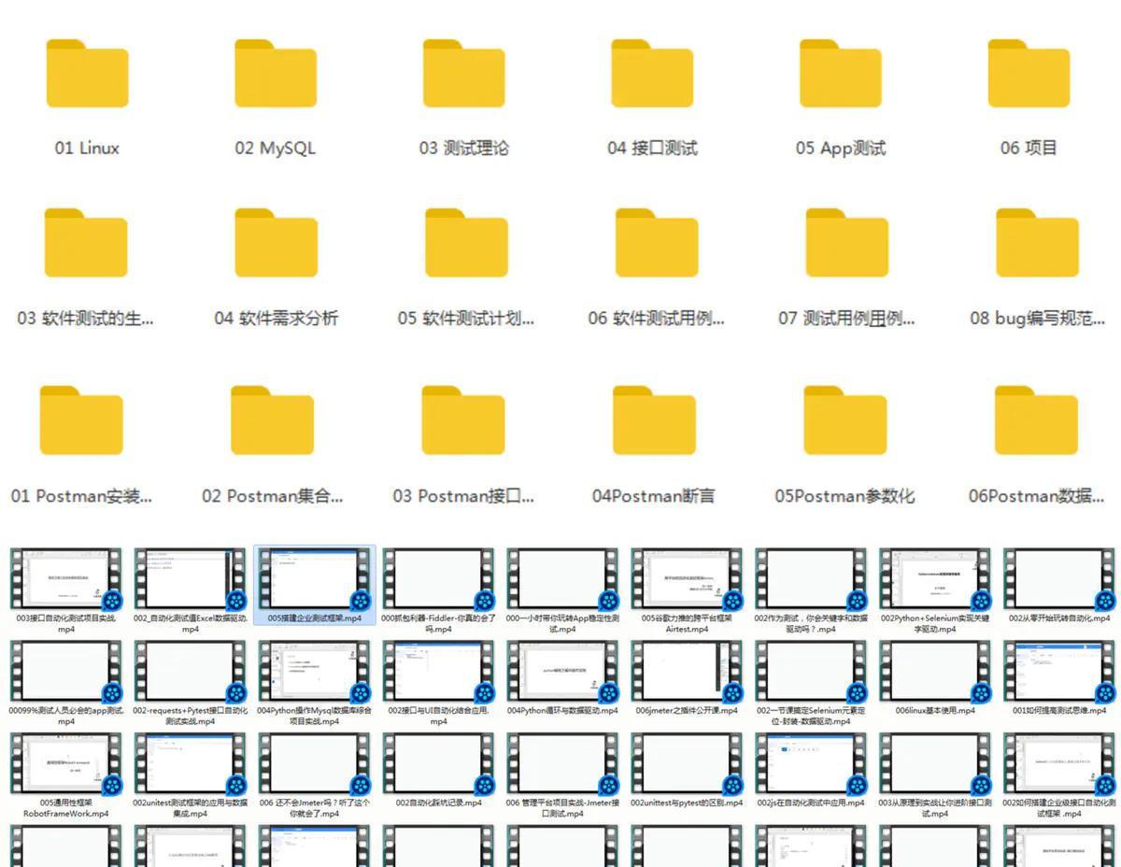Click the 002Python+Selenium实现关键字驱动 video thumbnail
This screenshot has height=867, width=1121.
click(x=936, y=578)
